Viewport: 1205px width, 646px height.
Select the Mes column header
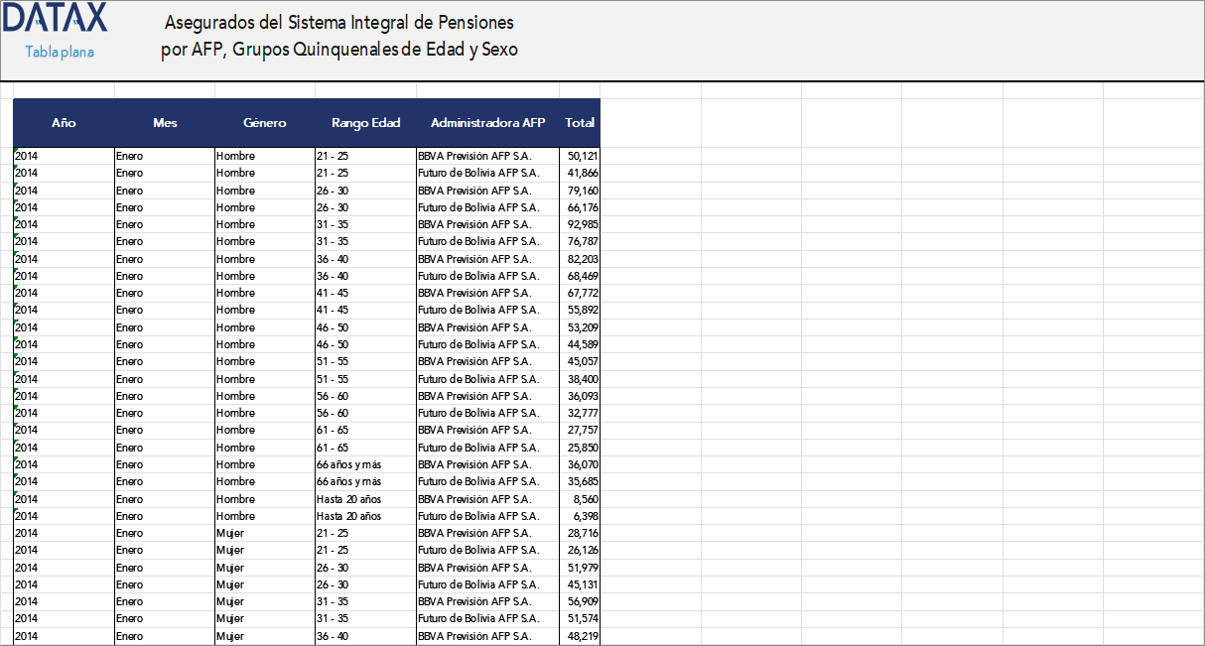(165, 123)
